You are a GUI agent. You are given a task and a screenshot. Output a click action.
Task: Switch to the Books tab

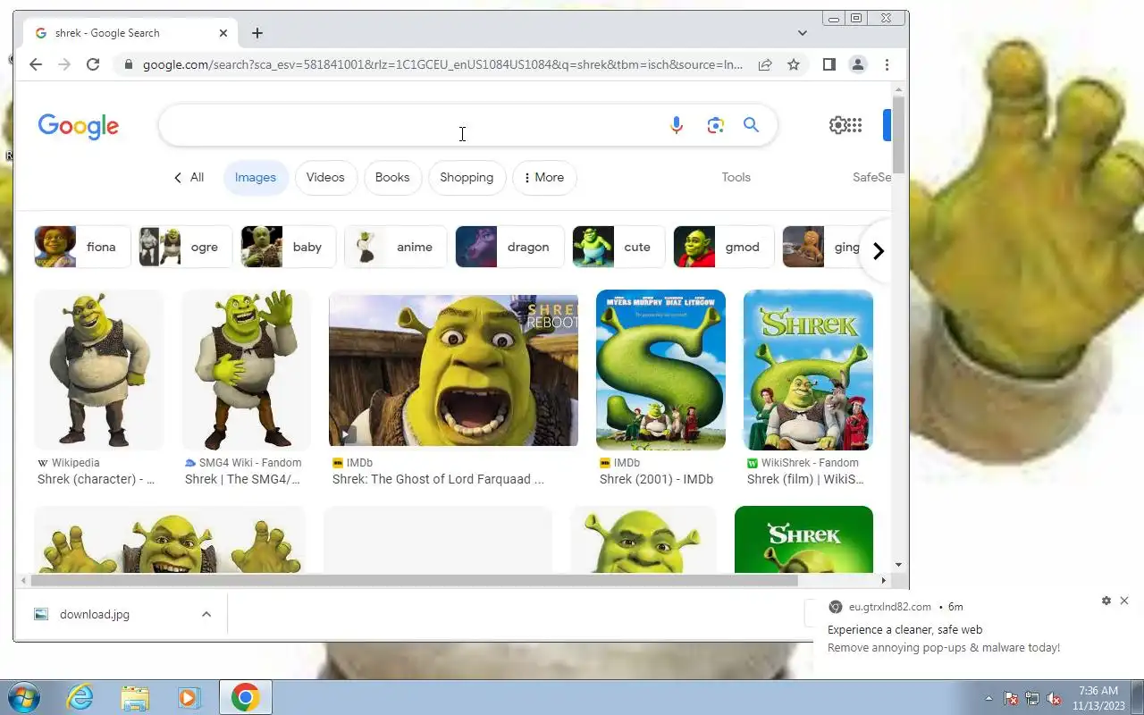tap(392, 177)
